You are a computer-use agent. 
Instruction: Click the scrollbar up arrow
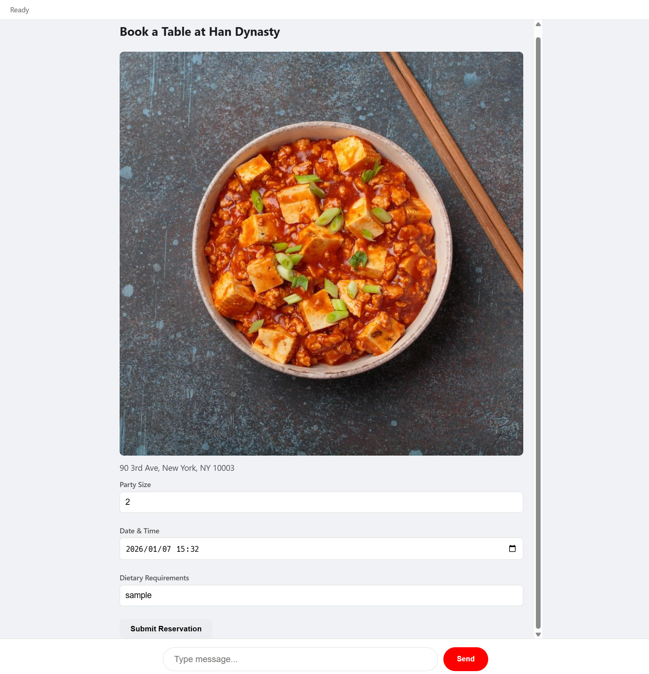click(x=538, y=24)
